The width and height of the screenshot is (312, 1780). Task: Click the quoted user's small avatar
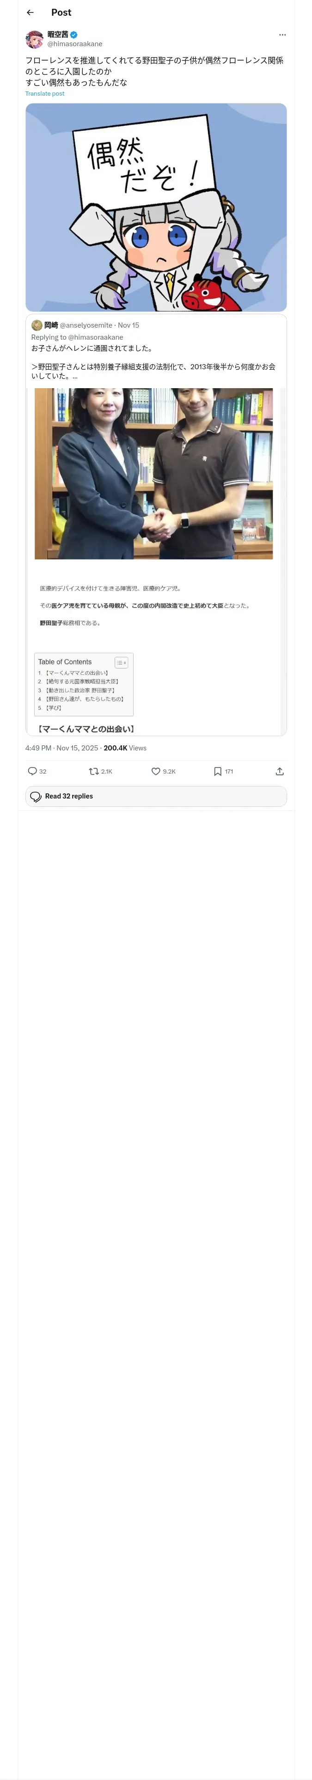[x=37, y=325]
